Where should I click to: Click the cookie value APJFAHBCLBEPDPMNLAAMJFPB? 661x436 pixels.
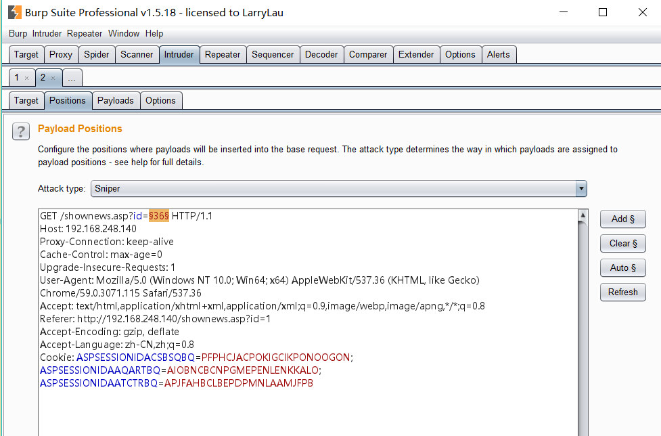[x=239, y=383]
